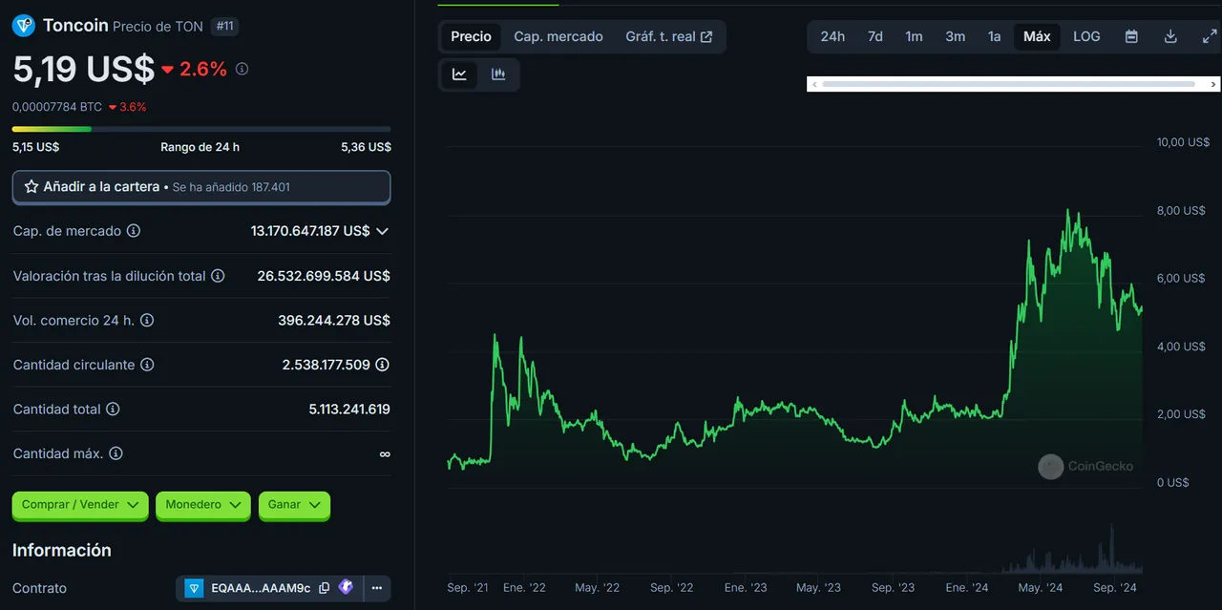Open more options ellipsis next to contract
This screenshot has height=610, width=1222.
pyautogui.click(x=377, y=588)
